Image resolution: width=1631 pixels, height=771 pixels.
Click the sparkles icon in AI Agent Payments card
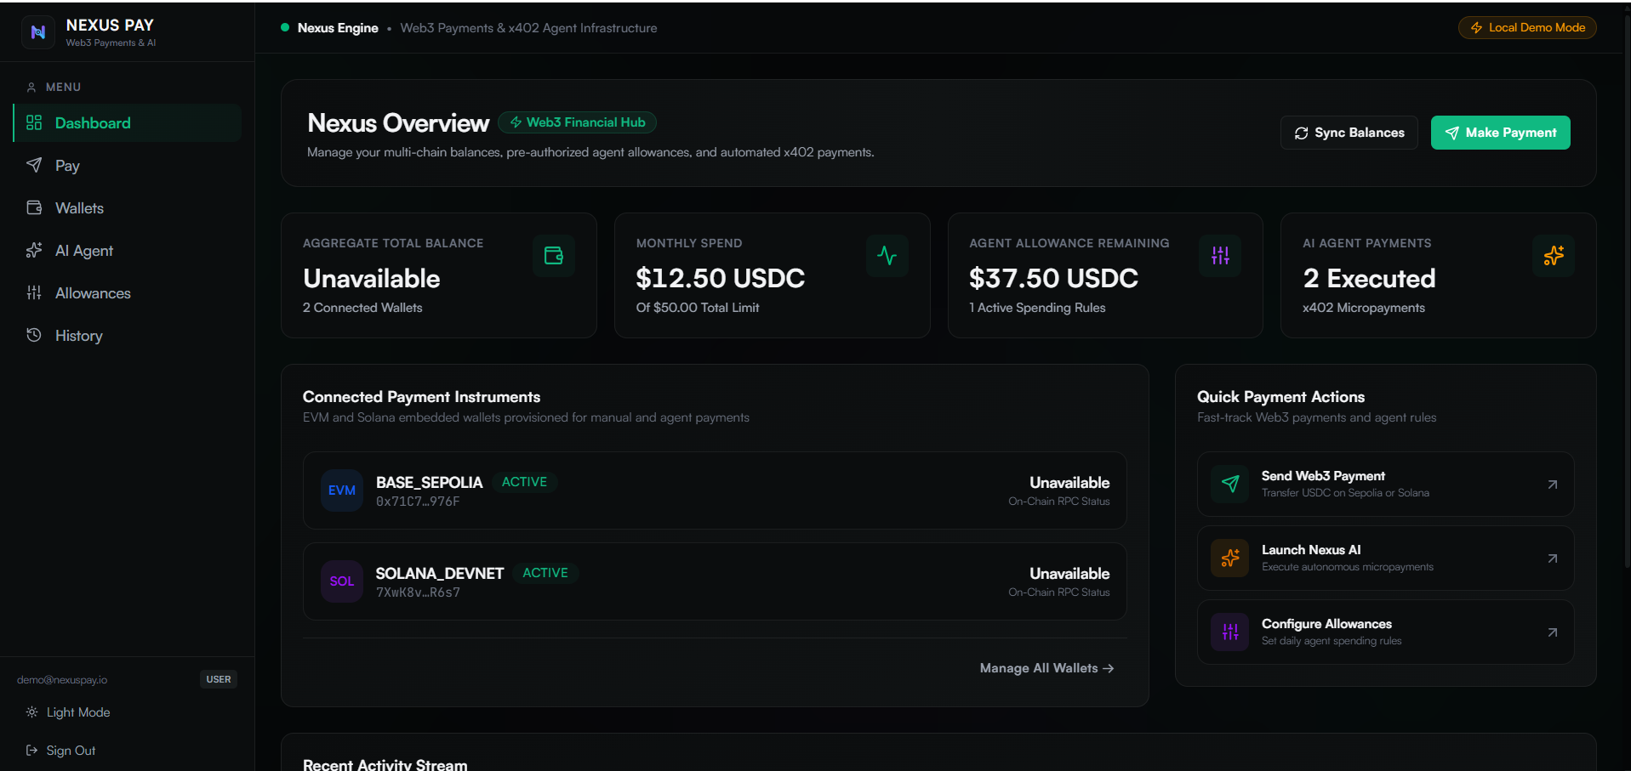pyautogui.click(x=1554, y=256)
